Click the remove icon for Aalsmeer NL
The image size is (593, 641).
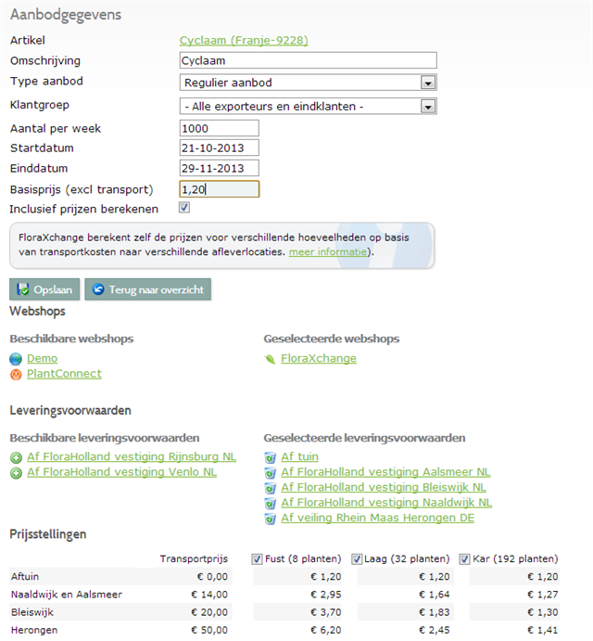270,472
